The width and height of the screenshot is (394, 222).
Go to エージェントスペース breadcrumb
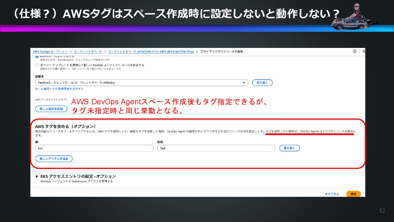point(88,52)
